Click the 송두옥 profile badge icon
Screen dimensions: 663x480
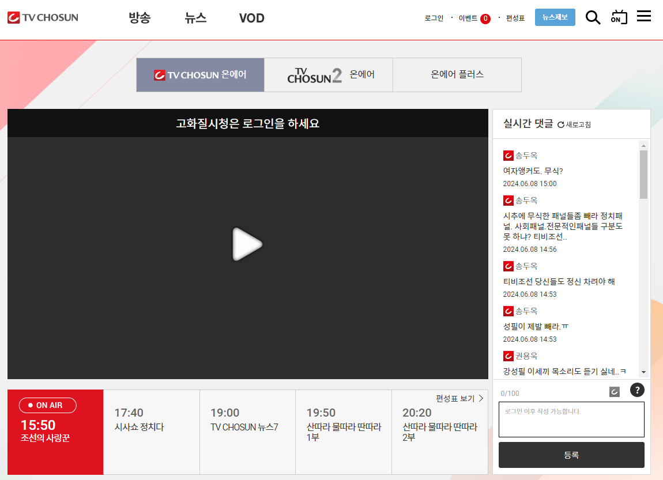tap(508, 155)
